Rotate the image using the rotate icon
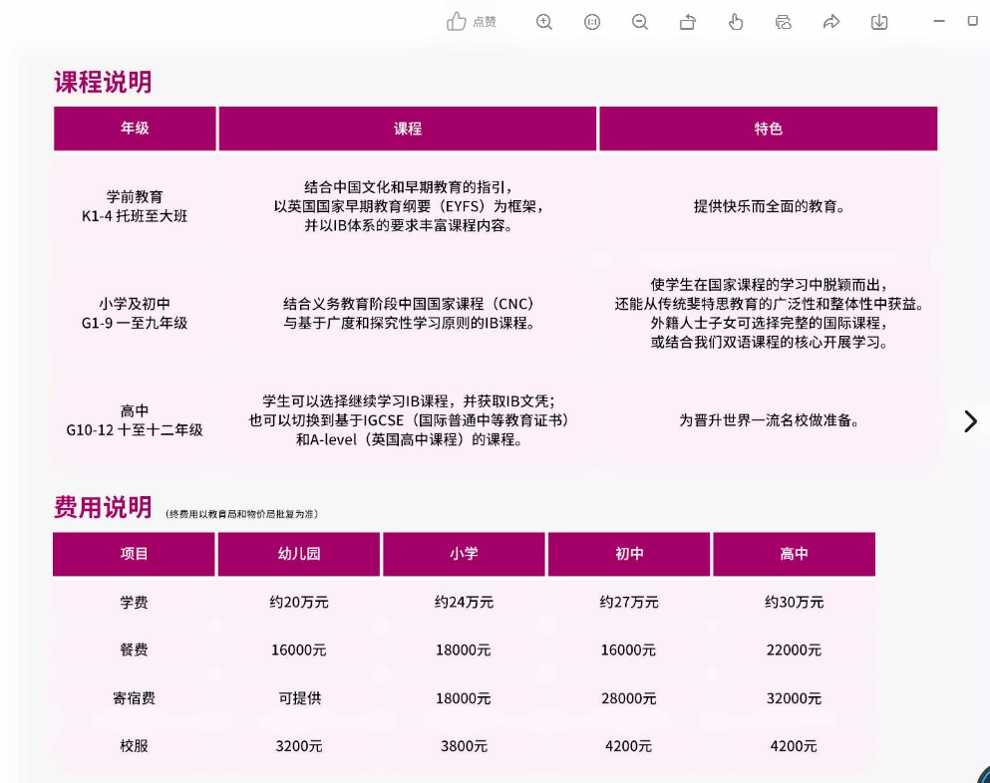The width and height of the screenshot is (990, 783). tap(688, 22)
